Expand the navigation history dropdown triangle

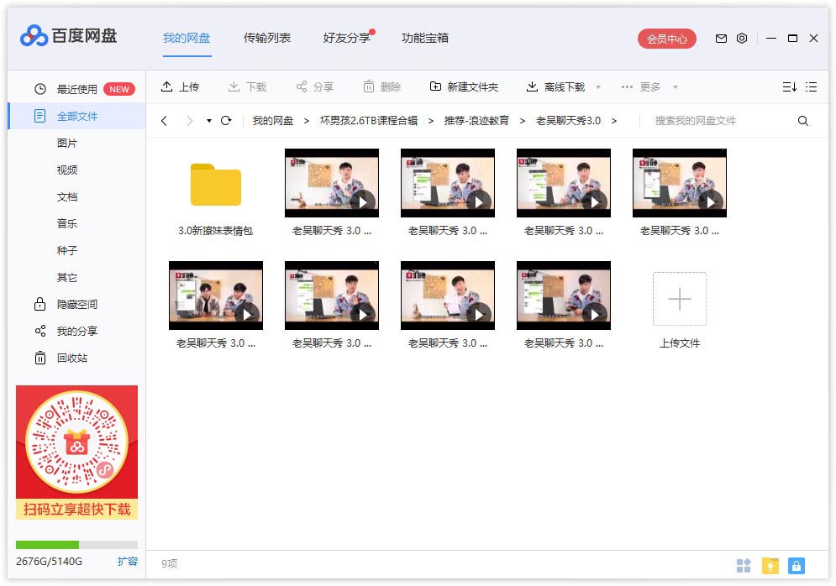(x=209, y=121)
